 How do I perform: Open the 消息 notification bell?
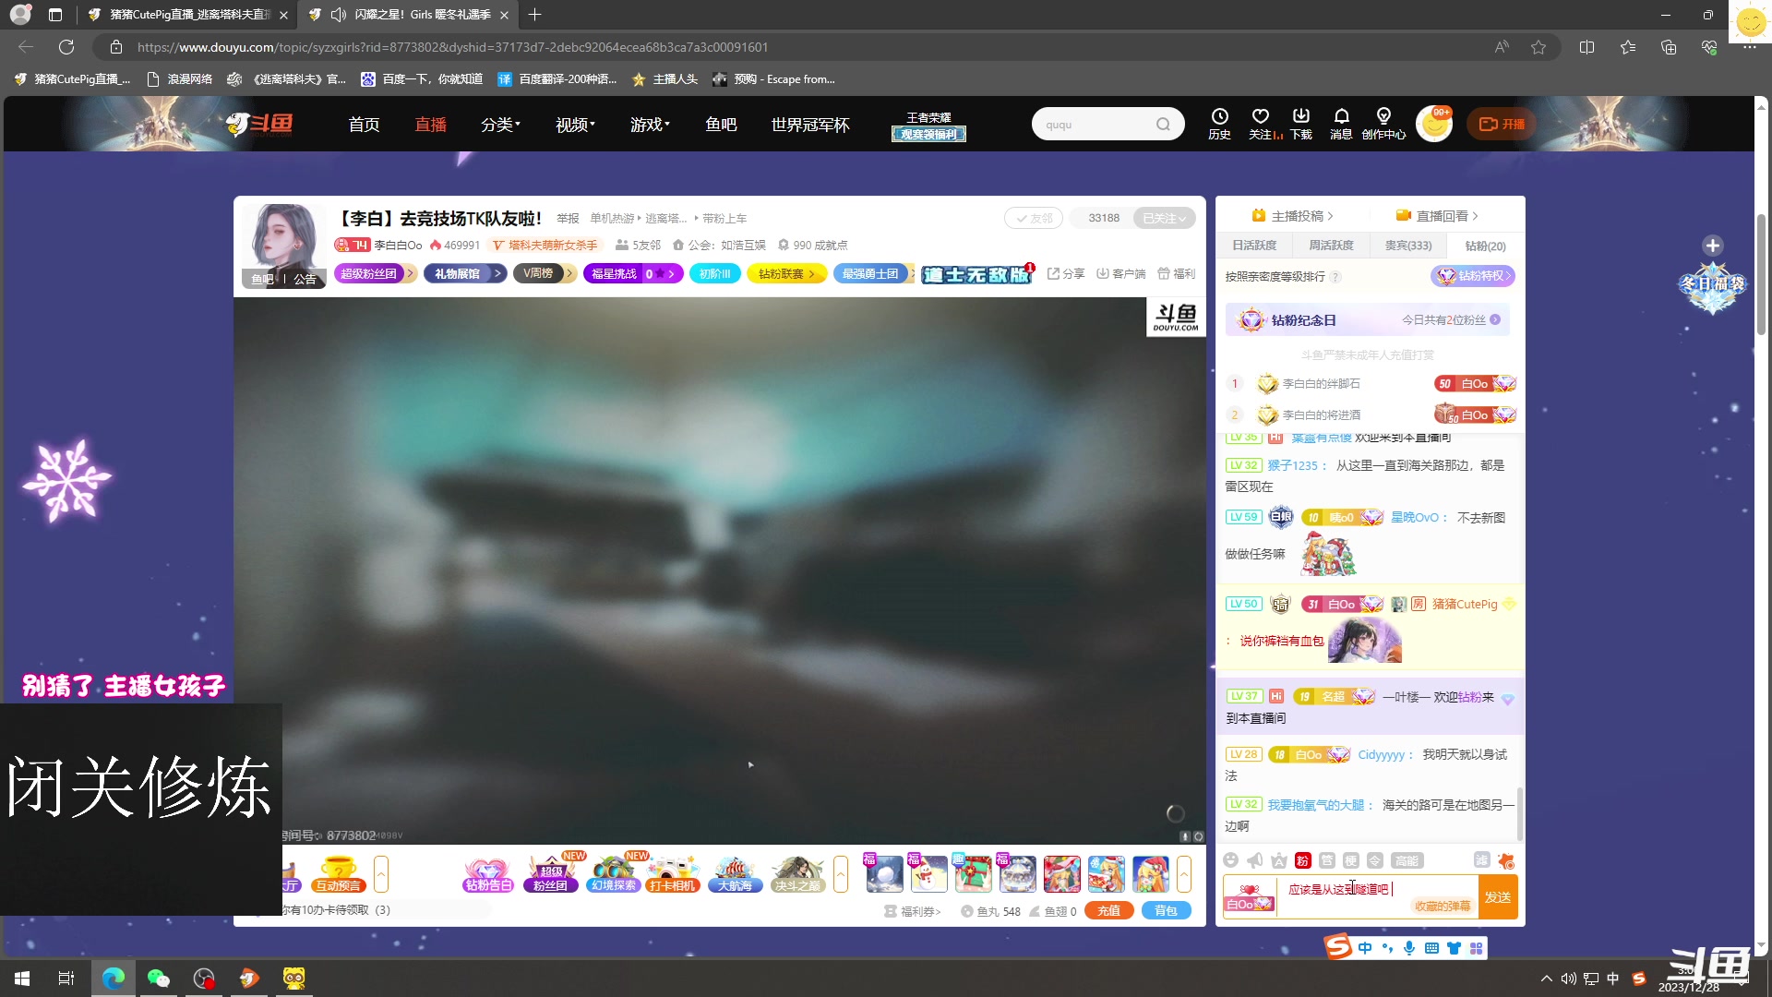[1341, 124]
